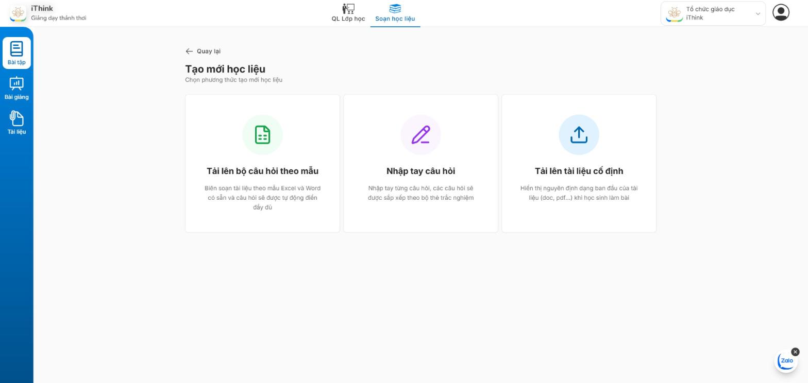This screenshot has height=383, width=808.
Task: Go back using Quay lại arrow
Action: coord(203,51)
